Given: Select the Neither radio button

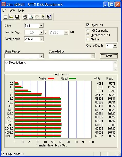Looking at the screenshot, I should 88,39.
